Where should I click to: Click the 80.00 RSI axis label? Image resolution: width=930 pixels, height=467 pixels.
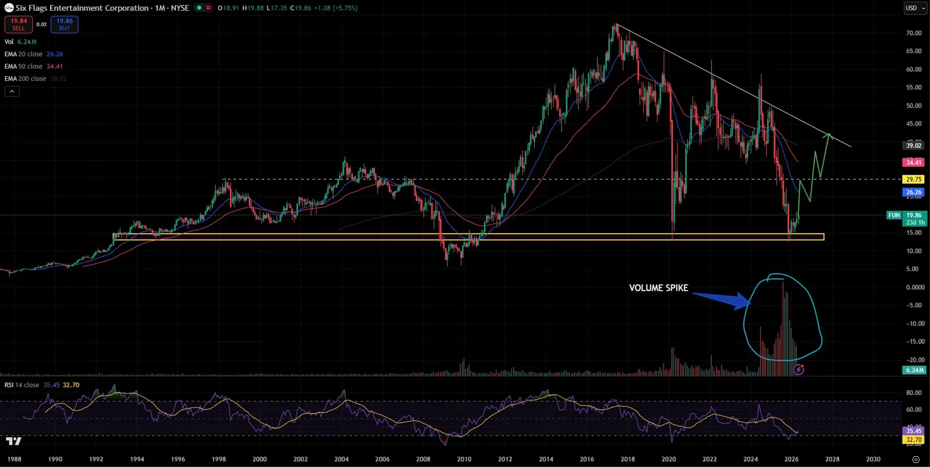click(914, 393)
